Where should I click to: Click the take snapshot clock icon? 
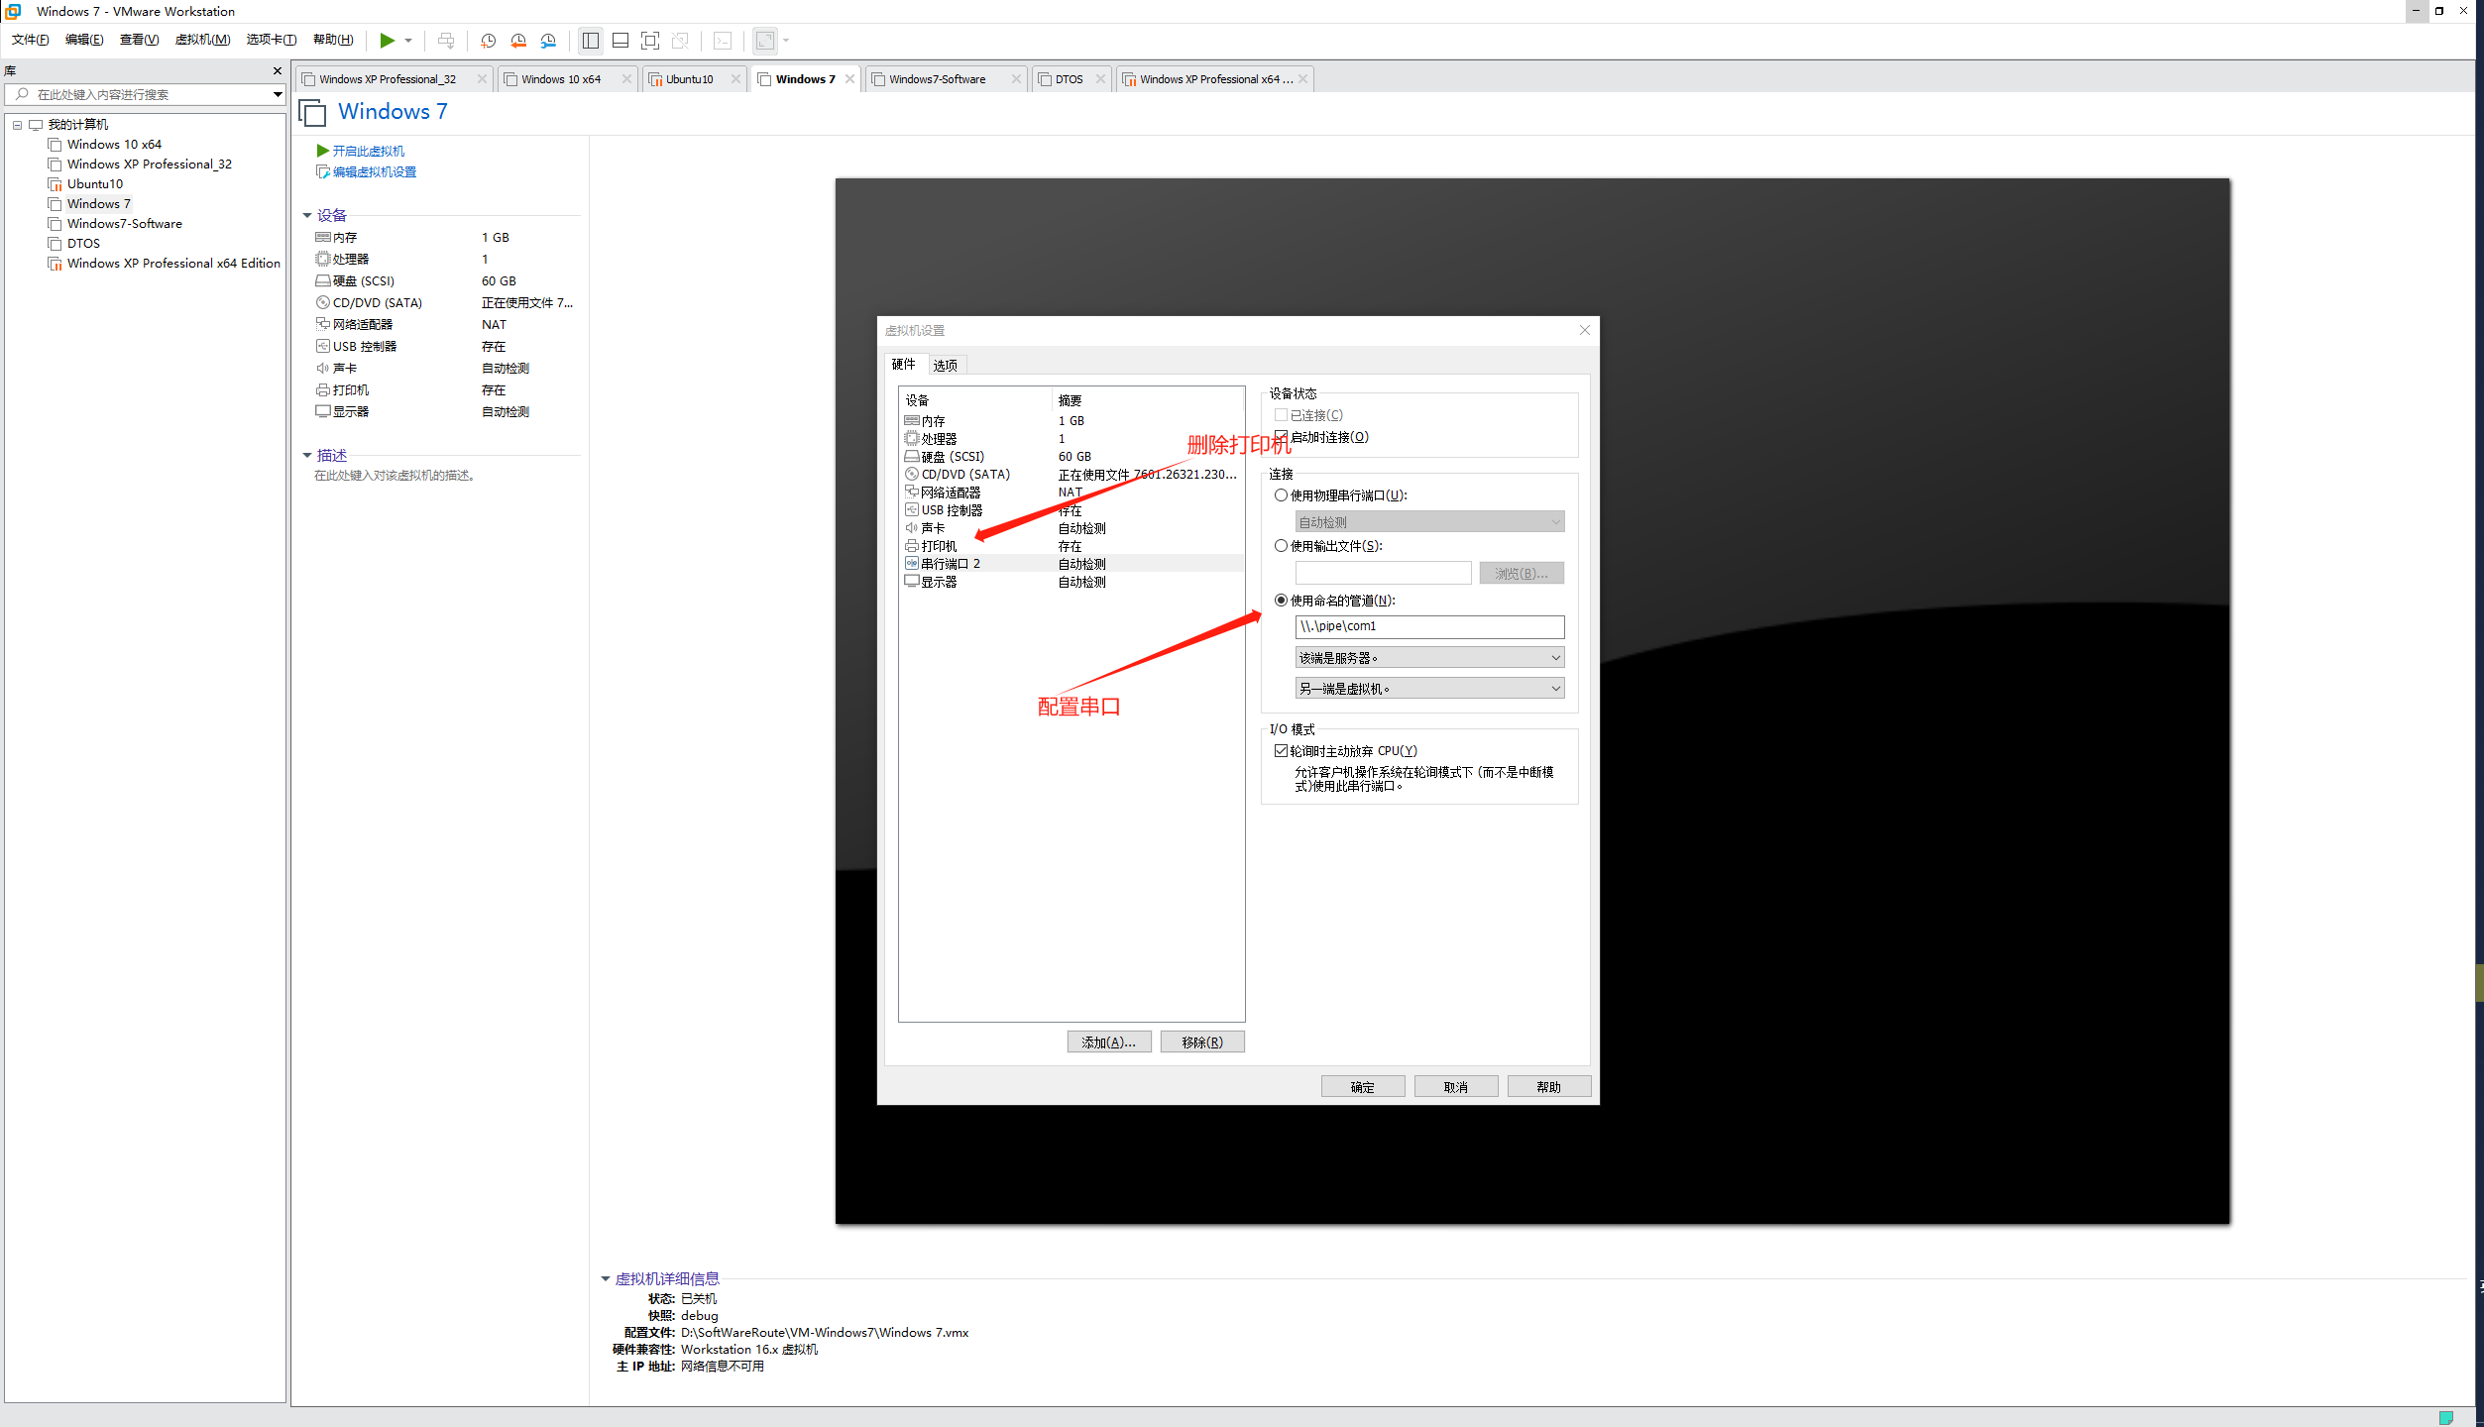tap(488, 41)
